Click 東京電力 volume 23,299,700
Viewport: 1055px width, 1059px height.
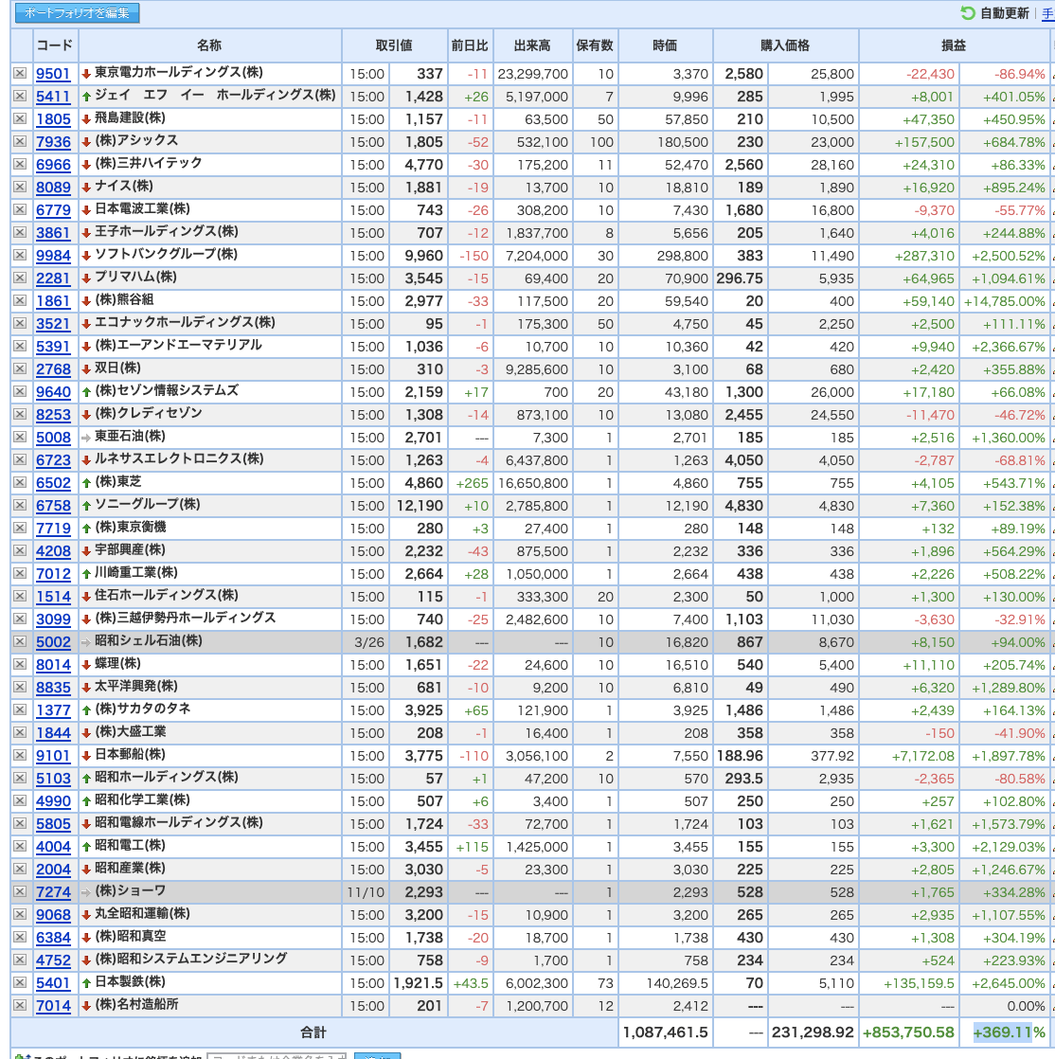[x=533, y=74]
